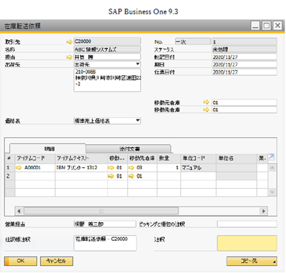
Task: Click the 営業担当 field
Action: click(x=105, y=224)
